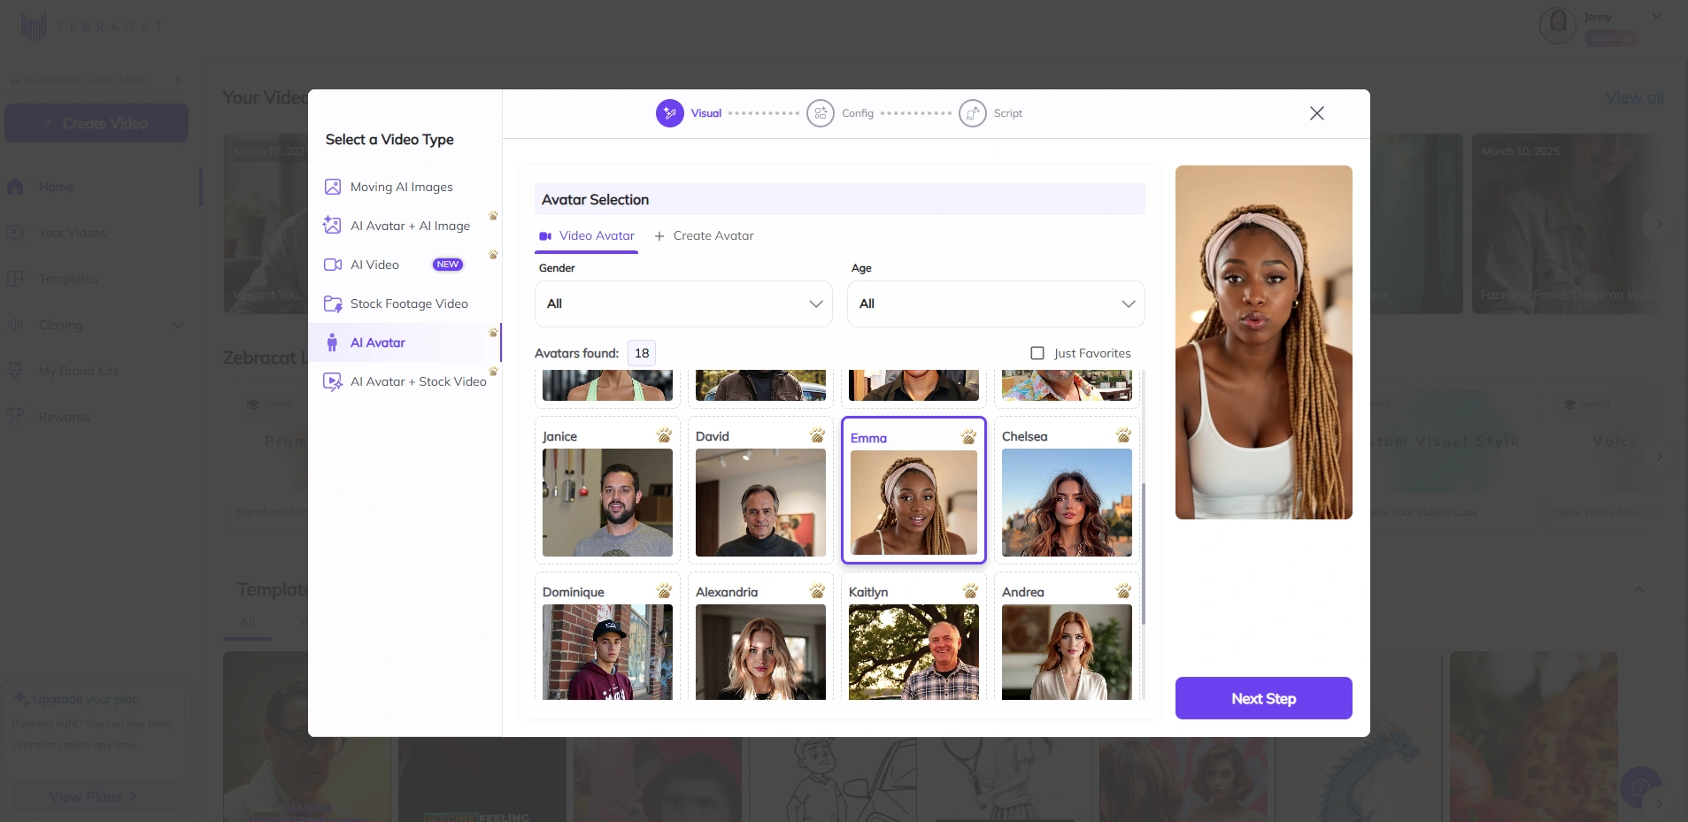Select the Dominique avatar thumbnail
1688x822 pixels.
[x=607, y=652]
